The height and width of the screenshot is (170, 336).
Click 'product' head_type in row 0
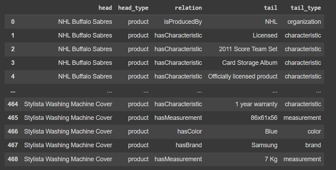pyautogui.click(x=138, y=22)
